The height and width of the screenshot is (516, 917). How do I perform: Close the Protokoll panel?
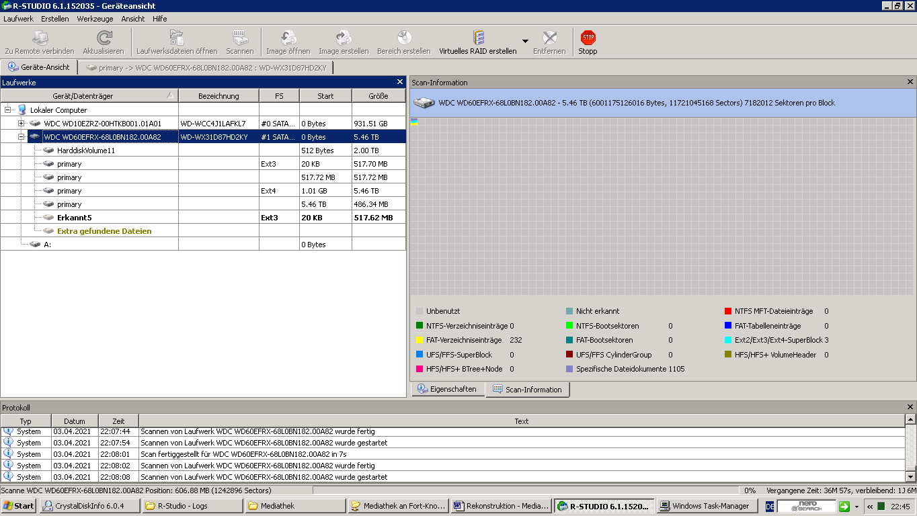tap(910, 407)
